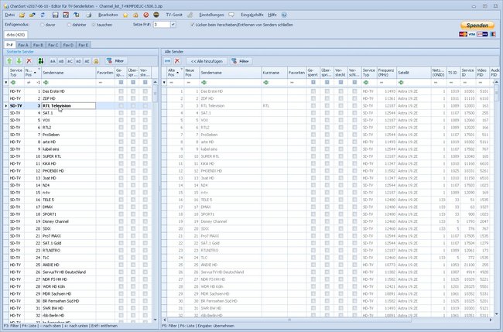The height and width of the screenshot is (332, 503).
Task: Click the printer icon in toolbar
Action: [89, 15]
